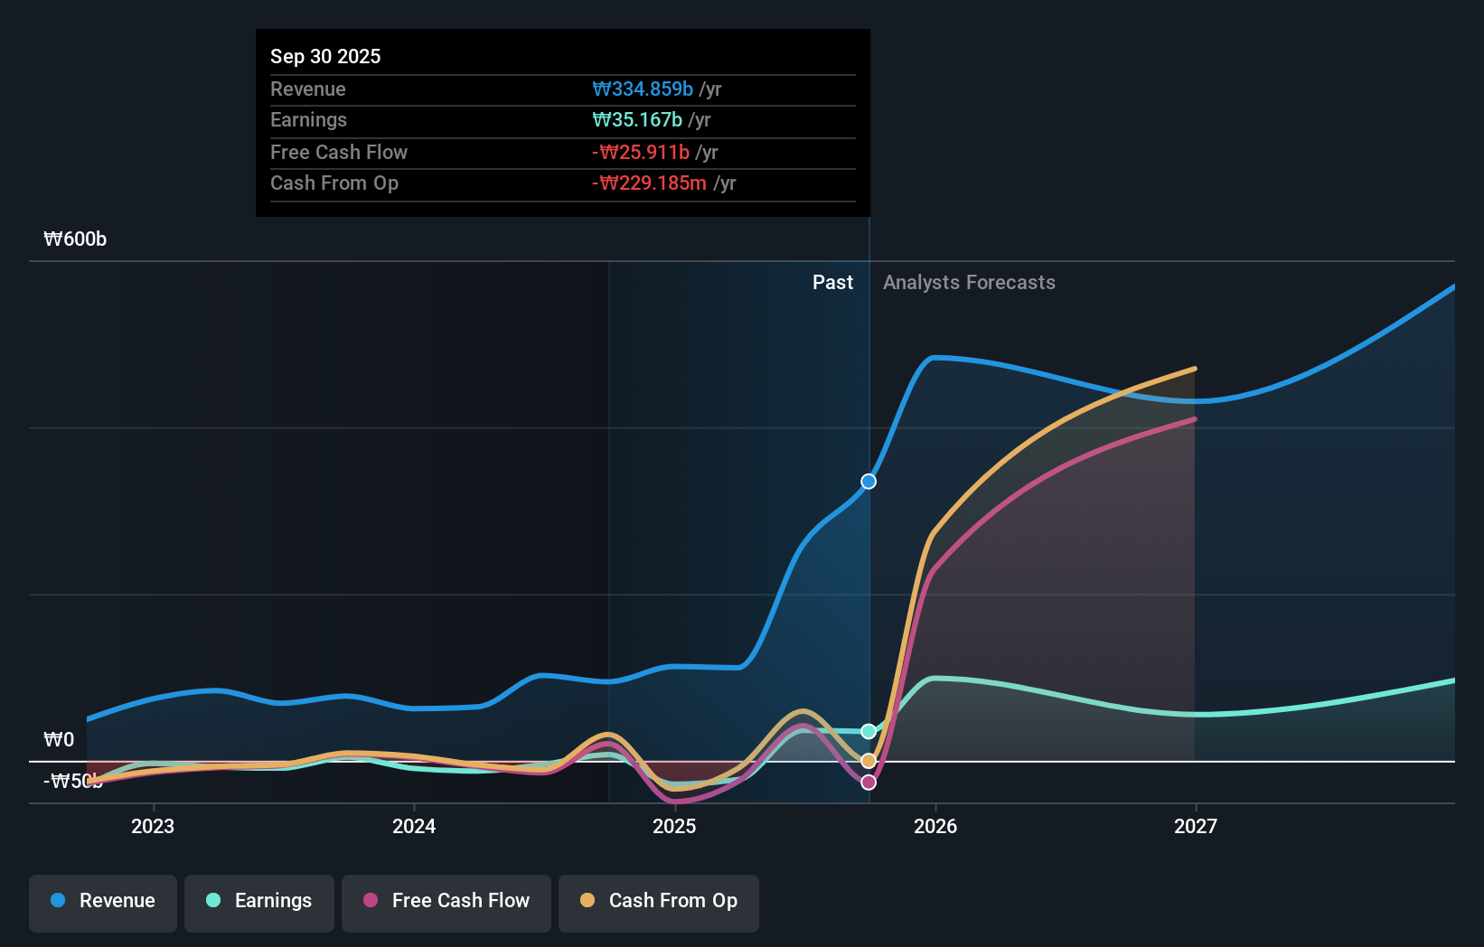1484x947 pixels.
Task: Click the orange Cash From Op data marker
Action: point(869,761)
